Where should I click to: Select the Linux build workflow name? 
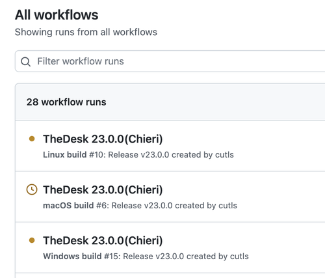(x=65, y=155)
